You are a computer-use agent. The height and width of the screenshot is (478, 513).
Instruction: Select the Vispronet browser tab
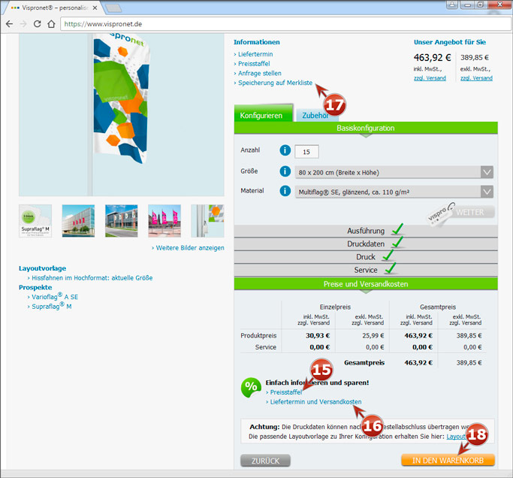54,8
